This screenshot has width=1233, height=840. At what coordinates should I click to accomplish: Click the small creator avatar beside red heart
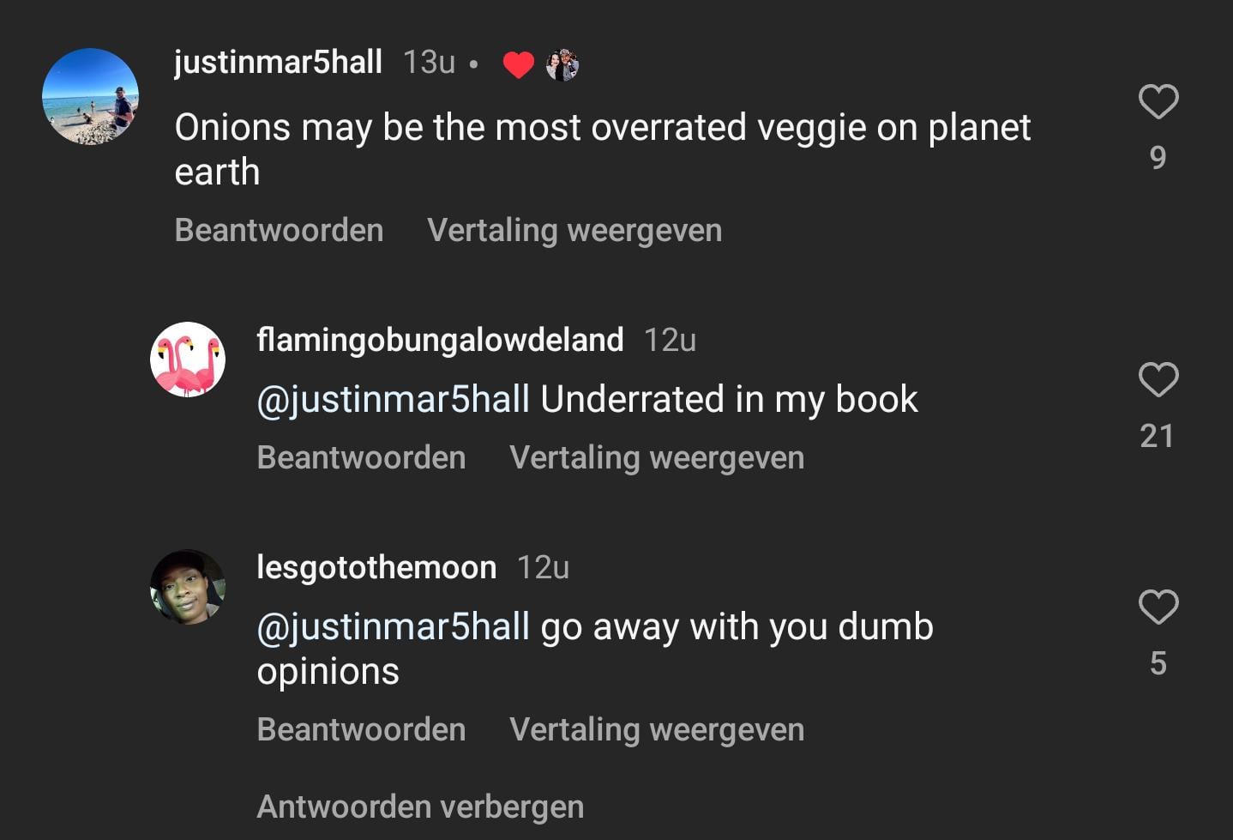point(562,64)
